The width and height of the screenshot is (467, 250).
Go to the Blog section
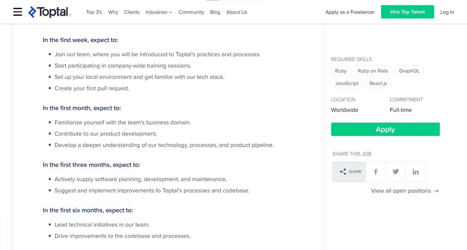click(215, 12)
